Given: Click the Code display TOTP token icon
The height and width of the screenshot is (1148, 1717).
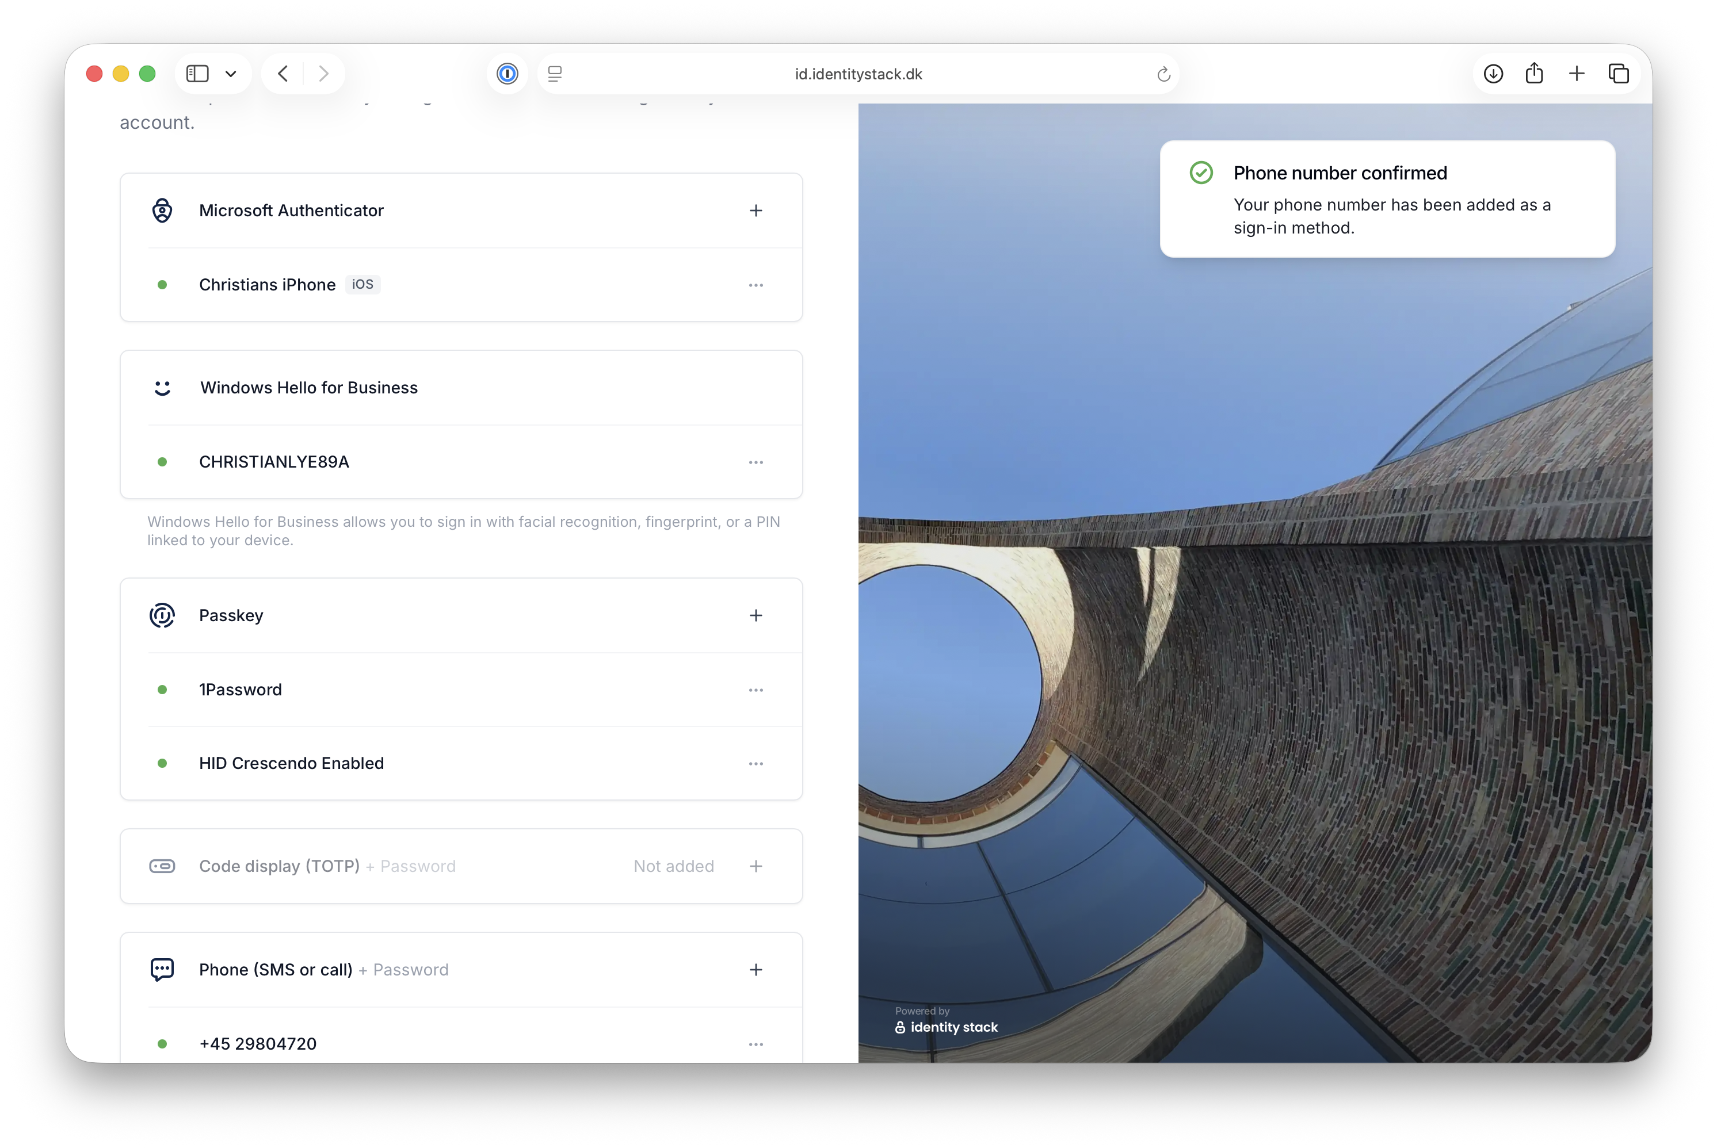Looking at the screenshot, I should pyautogui.click(x=162, y=866).
